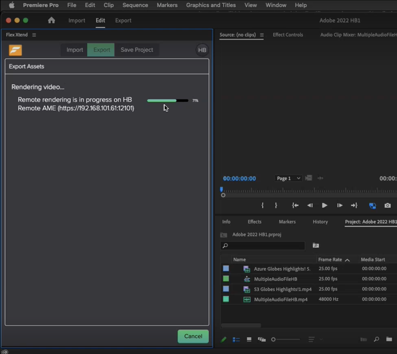This screenshot has height=354, width=397.
Task: Switch the Project panel to Freeform View
Action: click(x=262, y=340)
